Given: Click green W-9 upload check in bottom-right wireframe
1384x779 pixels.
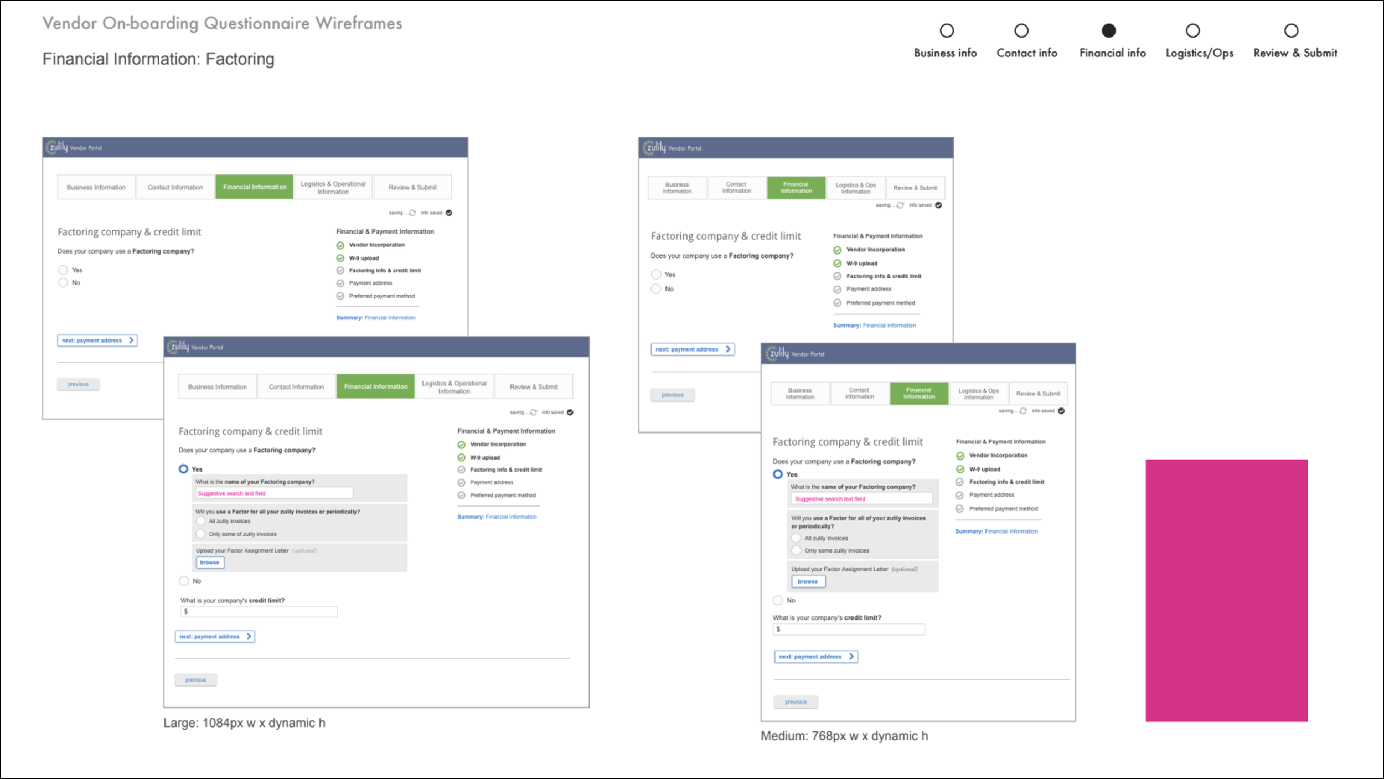Looking at the screenshot, I should pos(960,469).
